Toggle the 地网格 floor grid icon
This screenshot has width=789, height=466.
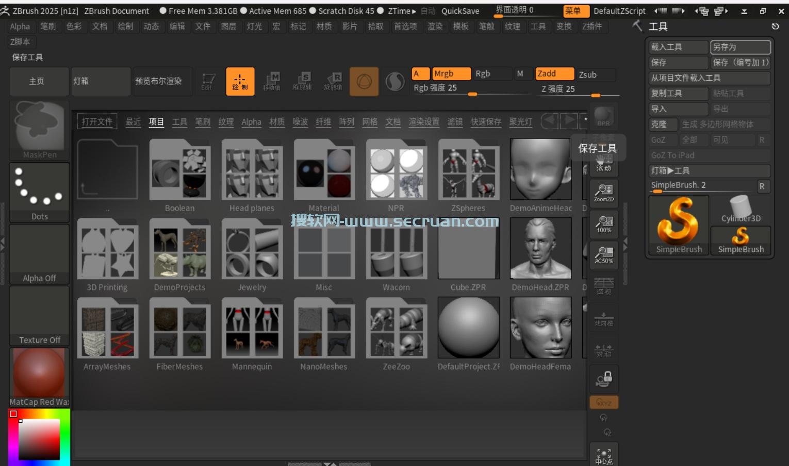[604, 317]
